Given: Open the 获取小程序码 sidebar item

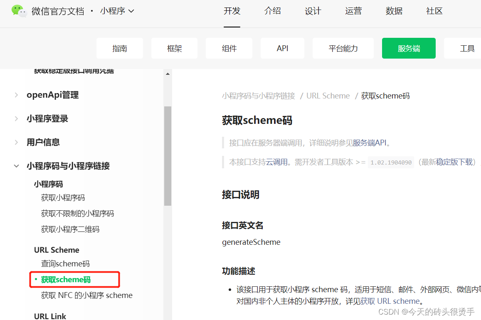Looking at the screenshot, I should pyautogui.click(x=63, y=198).
